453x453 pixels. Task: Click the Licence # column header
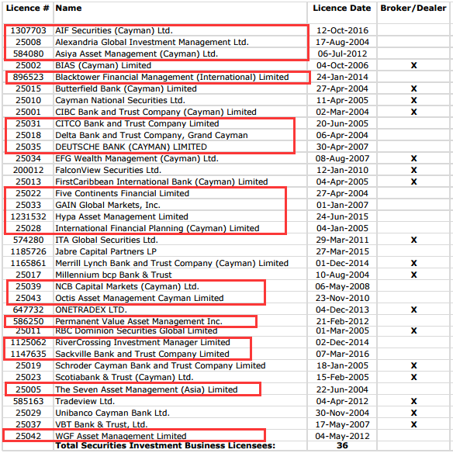pyautogui.click(x=28, y=8)
